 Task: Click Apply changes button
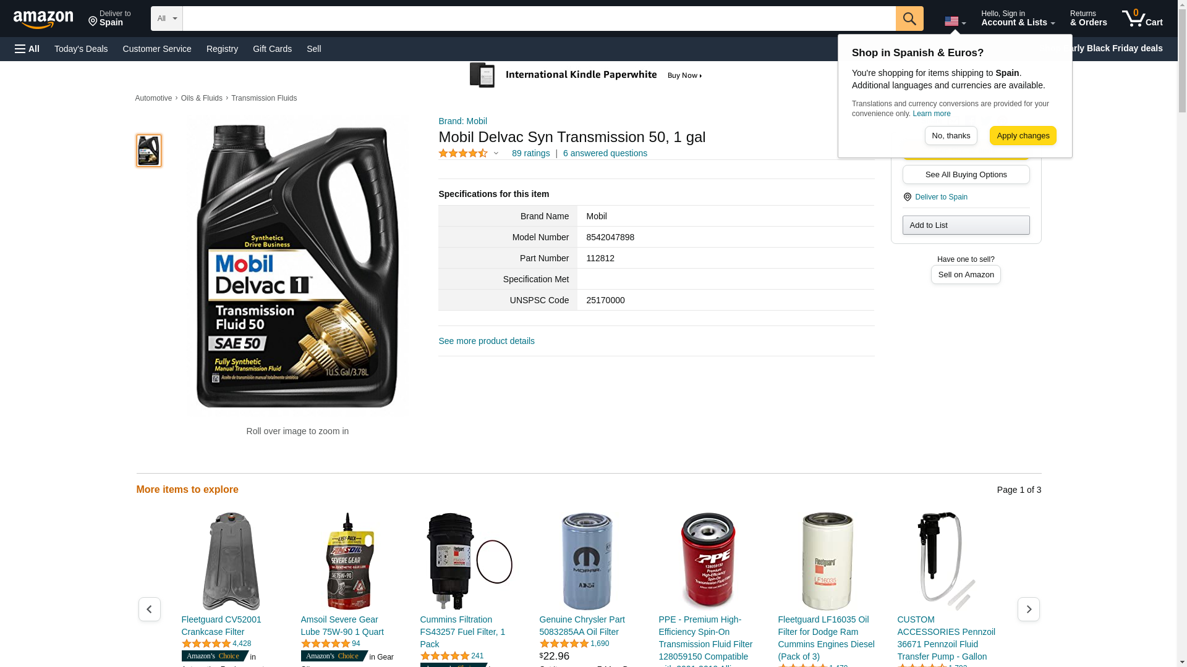[x=1023, y=135]
